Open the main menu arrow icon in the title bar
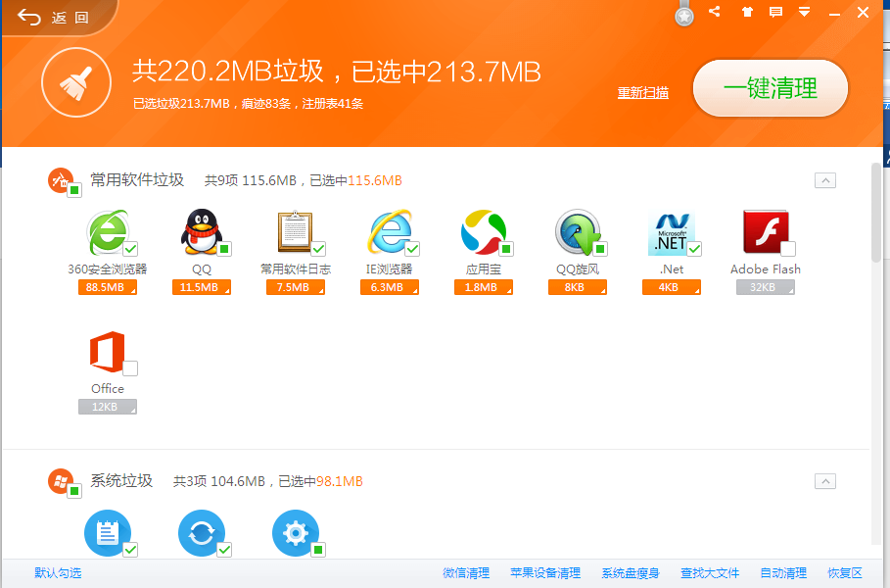 pyautogui.click(x=804, y=12)
